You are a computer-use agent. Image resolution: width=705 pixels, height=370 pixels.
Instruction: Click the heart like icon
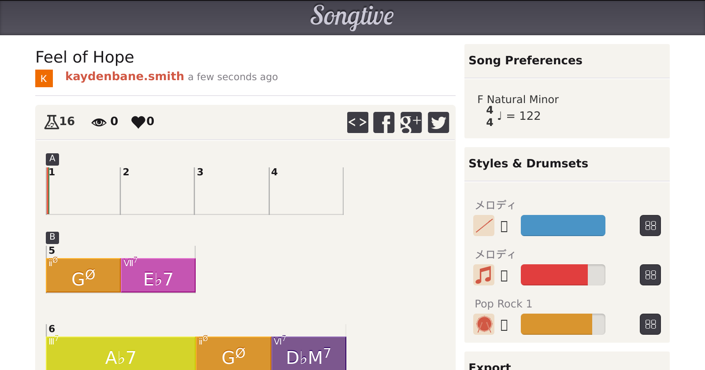(138, 122)
